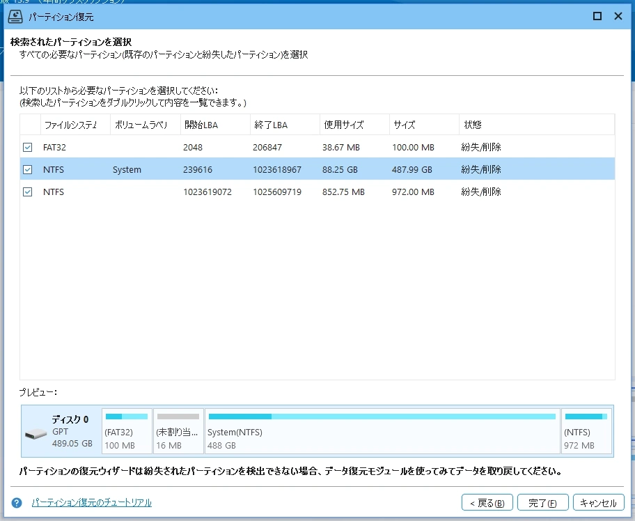Click used size 852.75 MB
The width and height of the screenshot is (635, 521).
click(x=343, y=192)
